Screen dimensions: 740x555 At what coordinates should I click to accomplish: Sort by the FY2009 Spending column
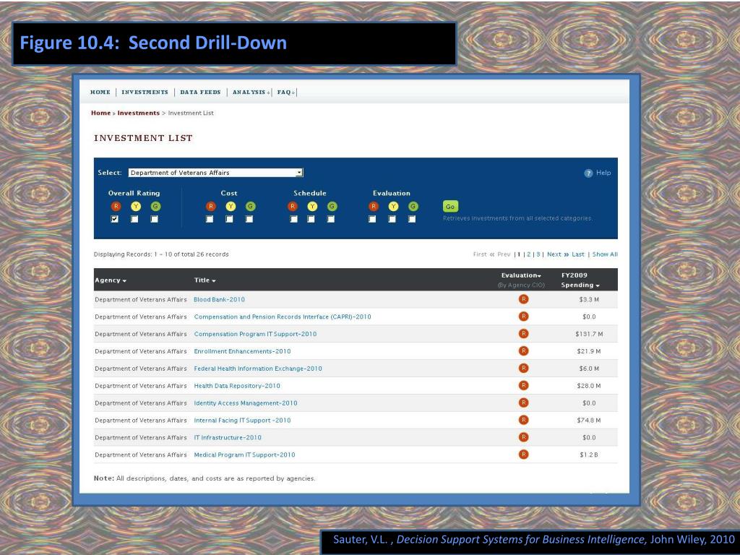click(x=580, y=280)
